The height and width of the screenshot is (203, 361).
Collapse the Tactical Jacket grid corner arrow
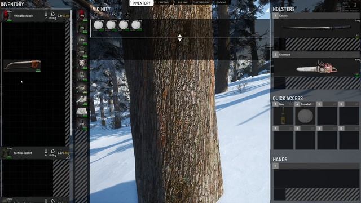68,157
